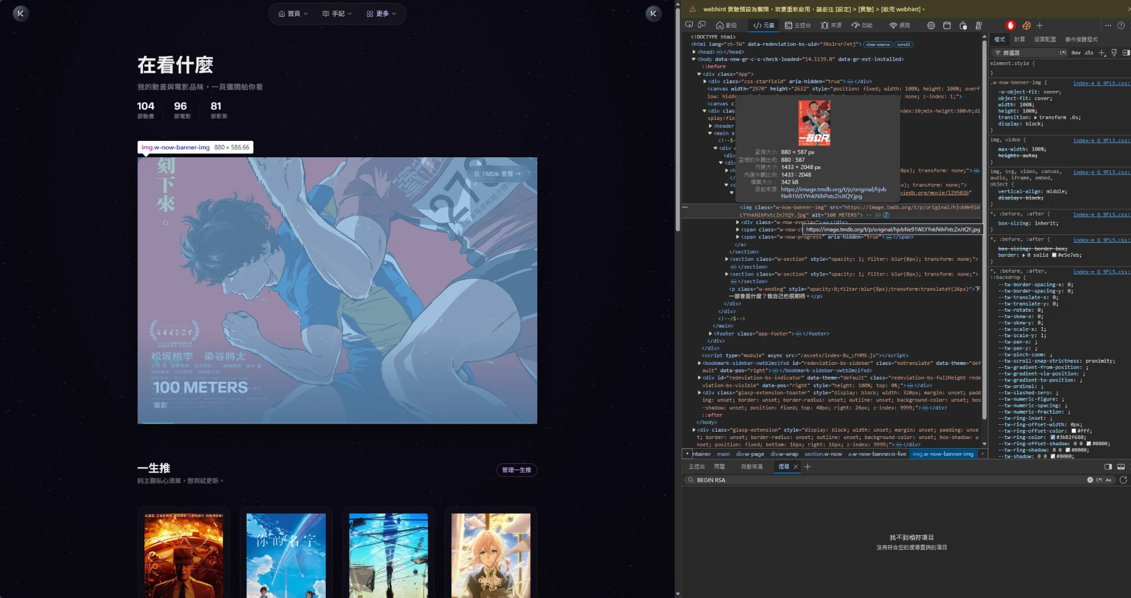
Task: Open the 網路 network tab
Action: [900, 25]
